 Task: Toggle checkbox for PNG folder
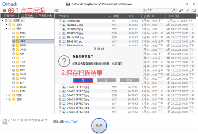tap(14, 33)
